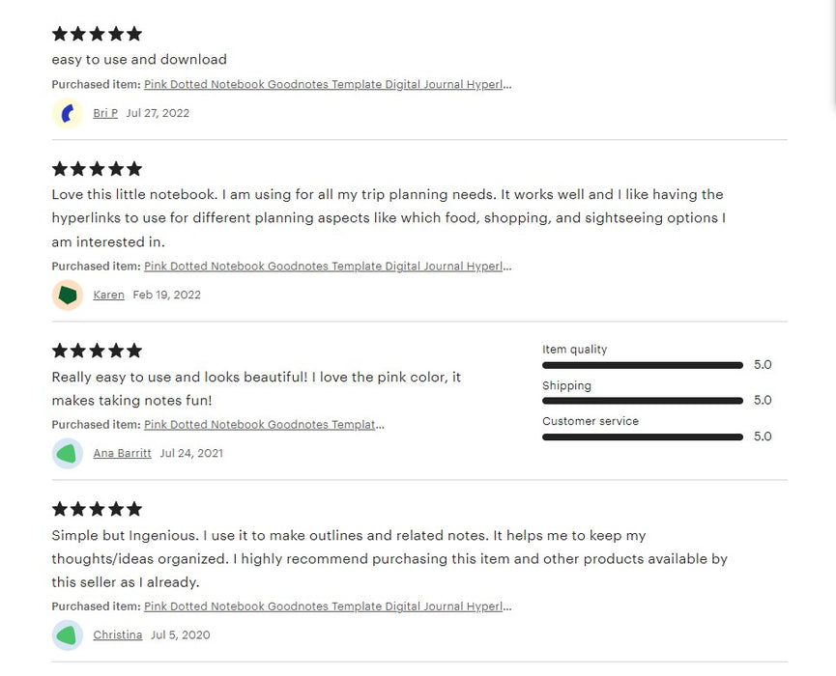
Task: Open Christina's reviewer profile link
Action: point(117,634)
